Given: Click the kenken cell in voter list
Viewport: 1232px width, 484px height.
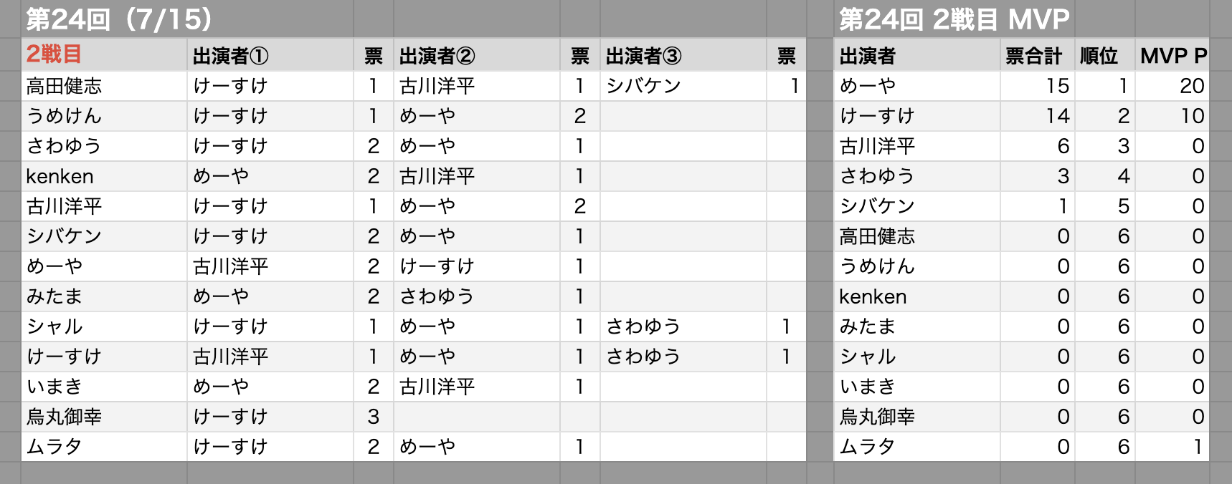Looking at the screenshot, I should click(105, 176).
